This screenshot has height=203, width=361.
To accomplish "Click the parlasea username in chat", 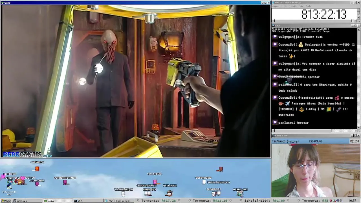I will click(x=287, y=123).
